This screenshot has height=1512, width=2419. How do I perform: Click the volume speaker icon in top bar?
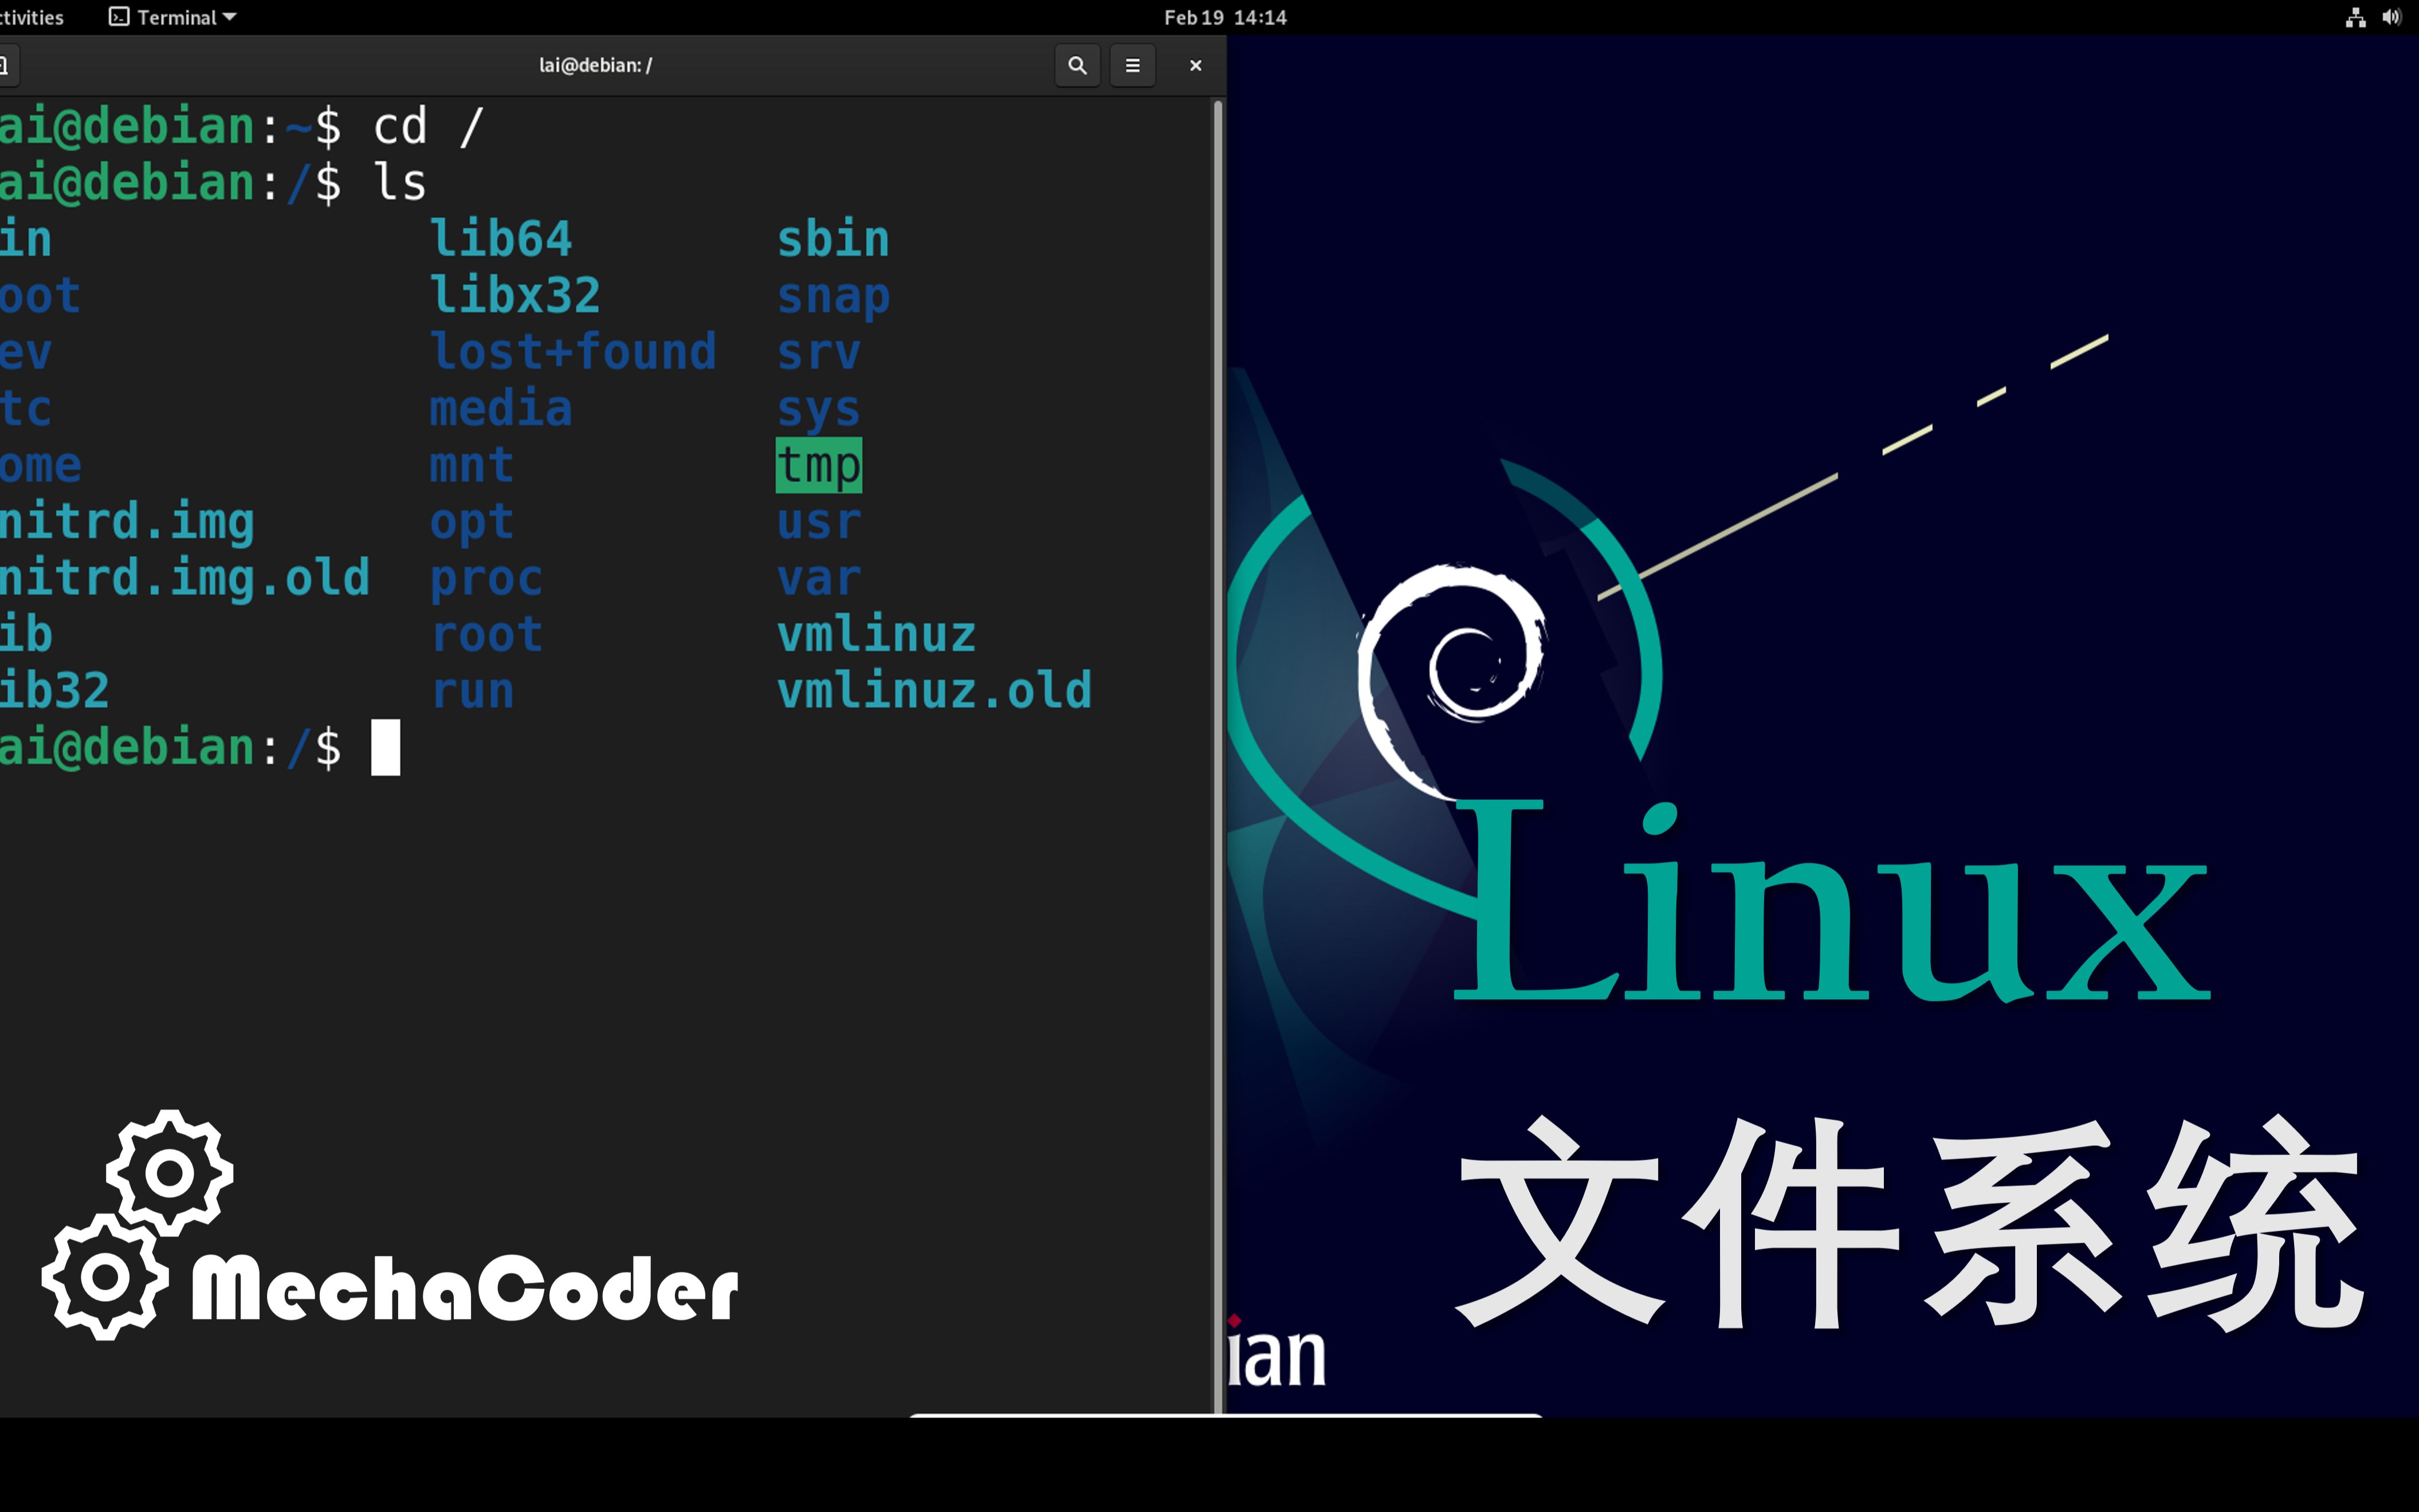2391,17
